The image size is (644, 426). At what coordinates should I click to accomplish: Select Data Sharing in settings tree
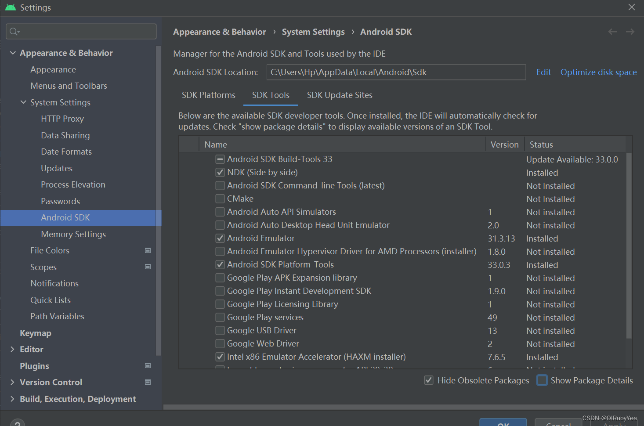(x=65, y=135)
